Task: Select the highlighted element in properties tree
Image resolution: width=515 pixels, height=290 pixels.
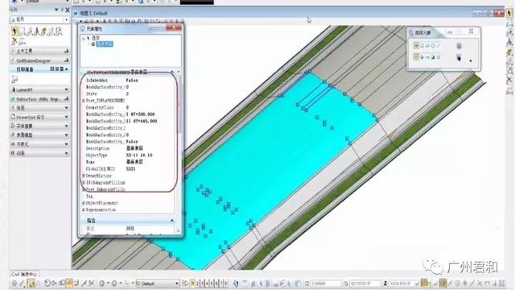Action: point(105,43)
